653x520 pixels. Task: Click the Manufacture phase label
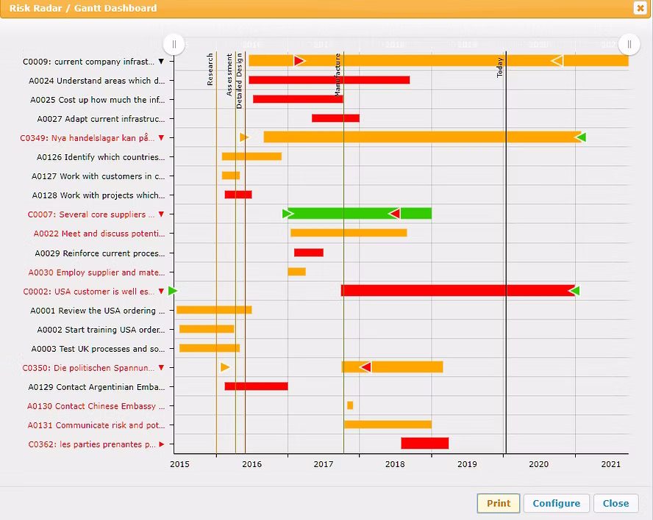[338, 75]
